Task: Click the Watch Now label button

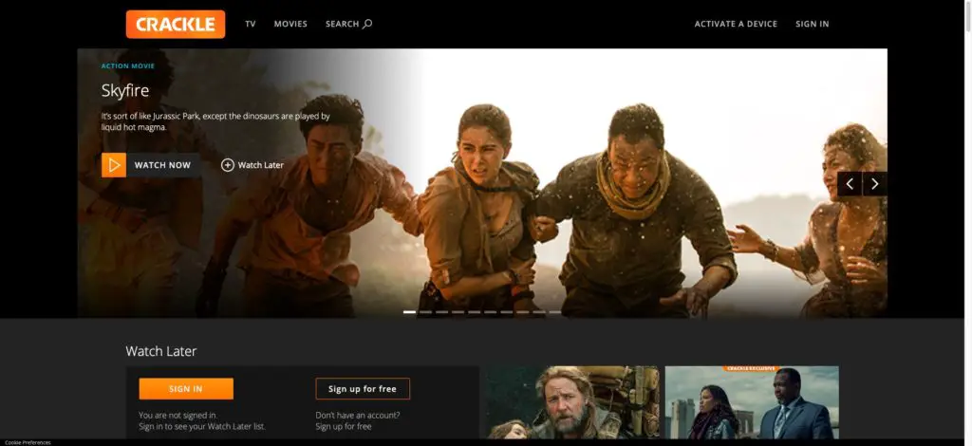Action: pos(163,165)
